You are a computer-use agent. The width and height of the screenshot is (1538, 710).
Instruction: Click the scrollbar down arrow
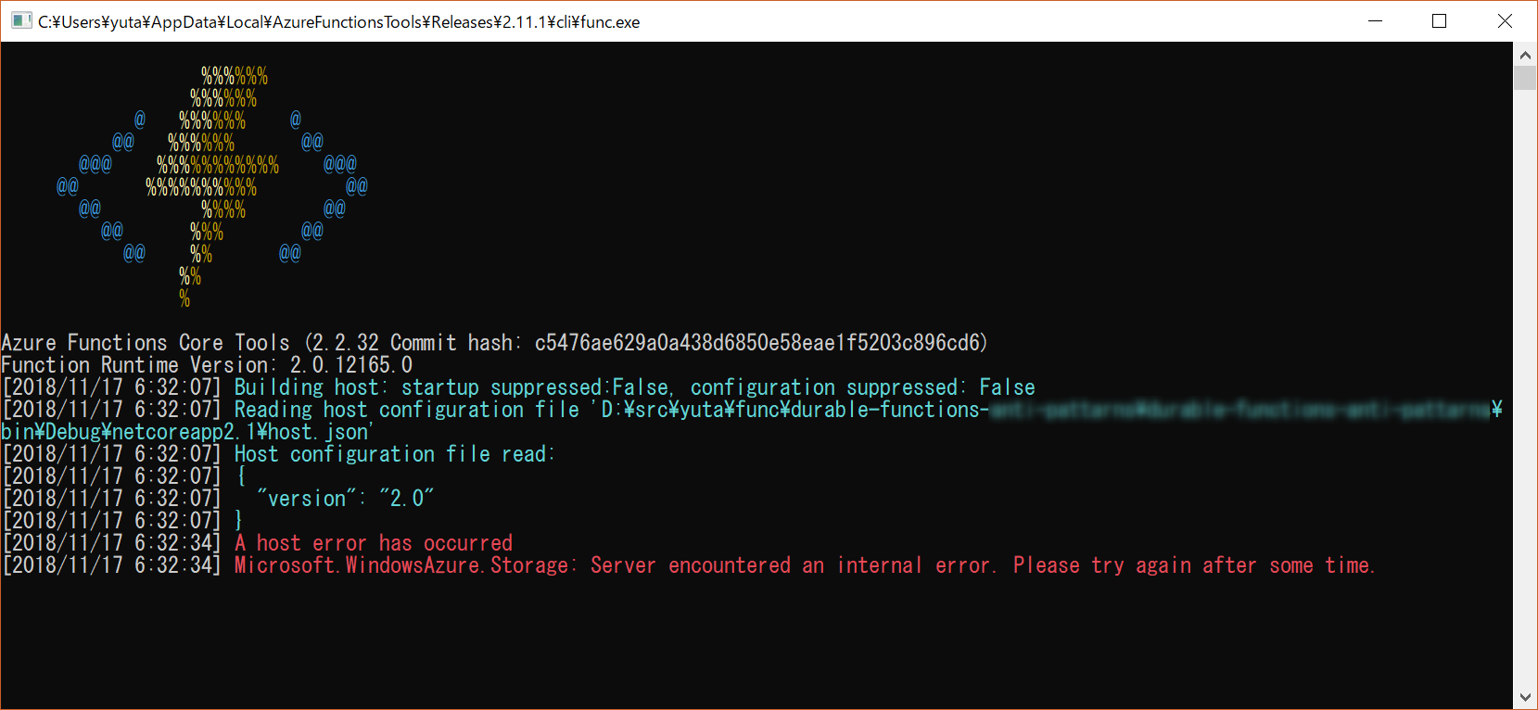[x=1525, y=697]
